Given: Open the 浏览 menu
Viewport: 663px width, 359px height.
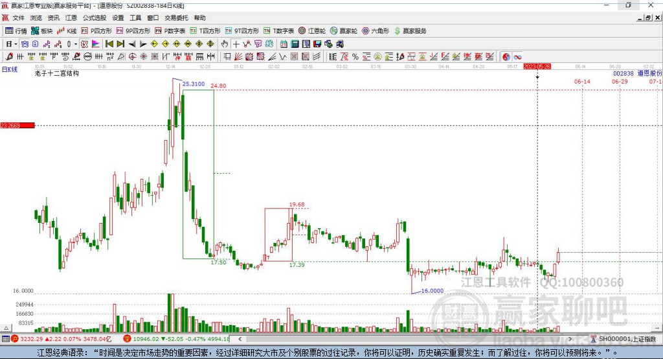Looking at the screenshot, I should point(36,17).
